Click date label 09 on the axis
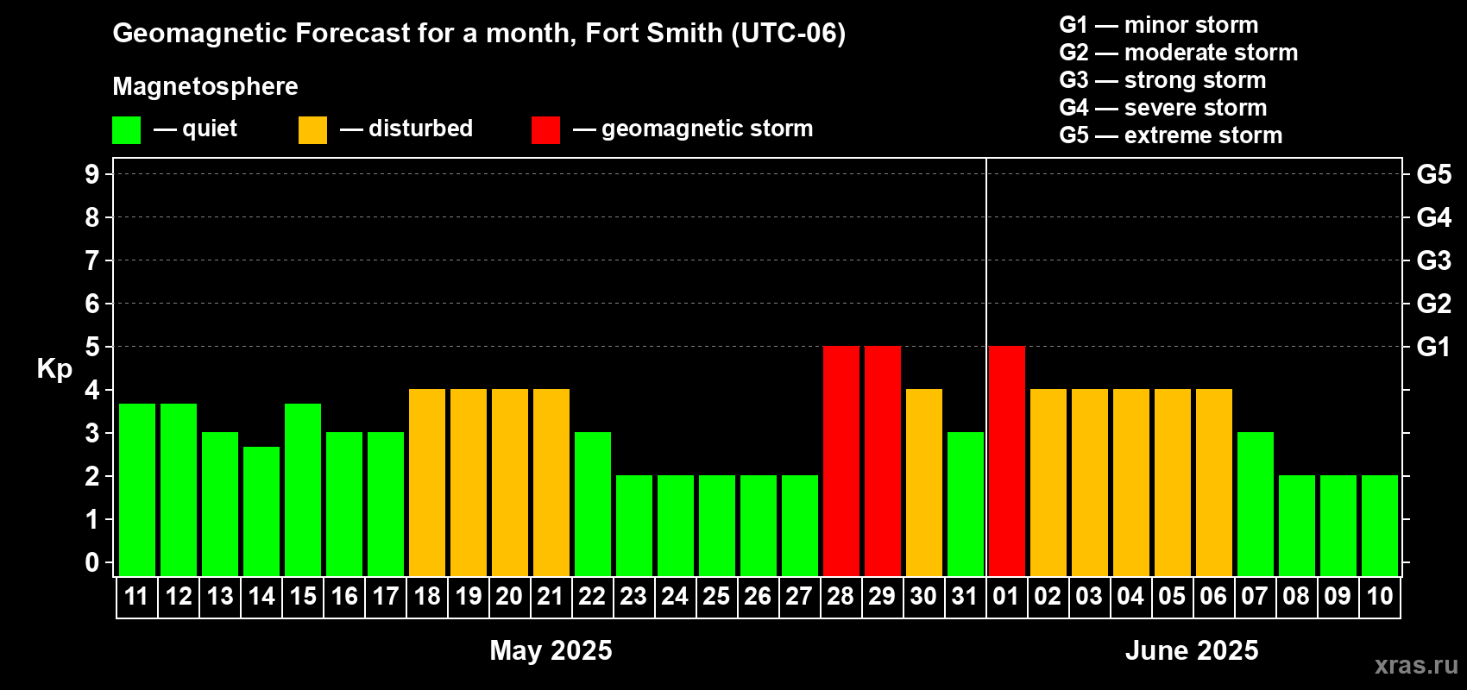The width and height of the screenshot is (1467, 690). 1338,597
